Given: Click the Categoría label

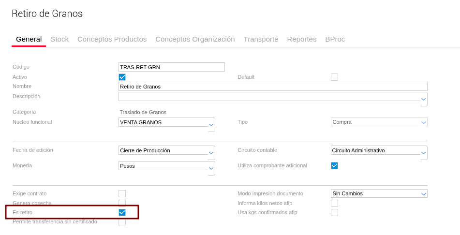Looking at the screenshot, I should tap(24, 112).
